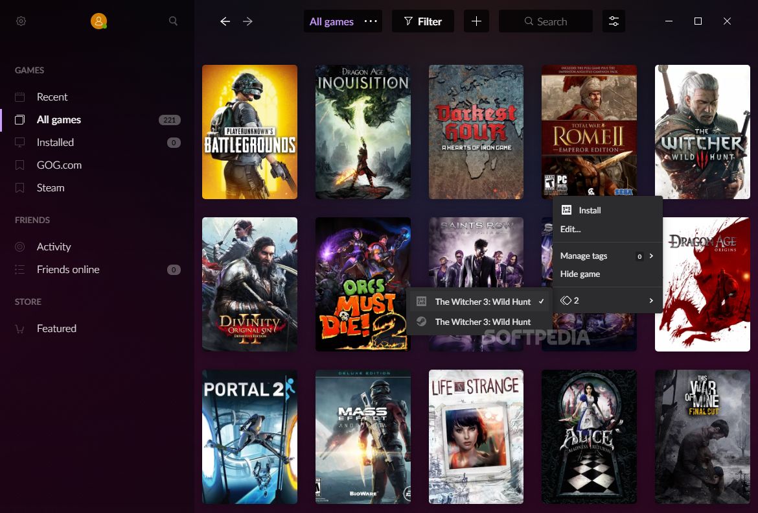
Task: Open view customization sliders icon
Action: click(614, 21)
